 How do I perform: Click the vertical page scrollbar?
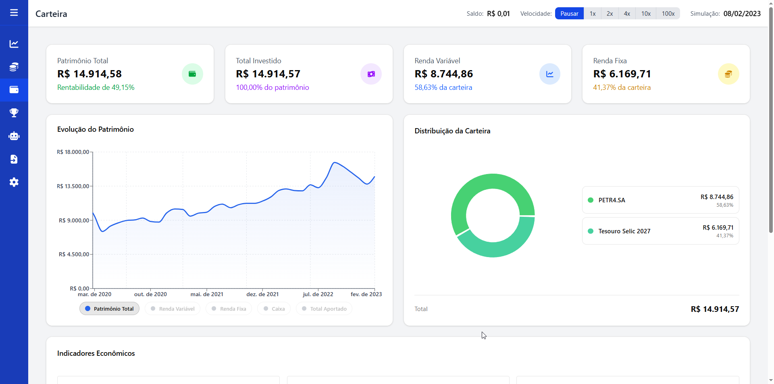coord(771,121)
